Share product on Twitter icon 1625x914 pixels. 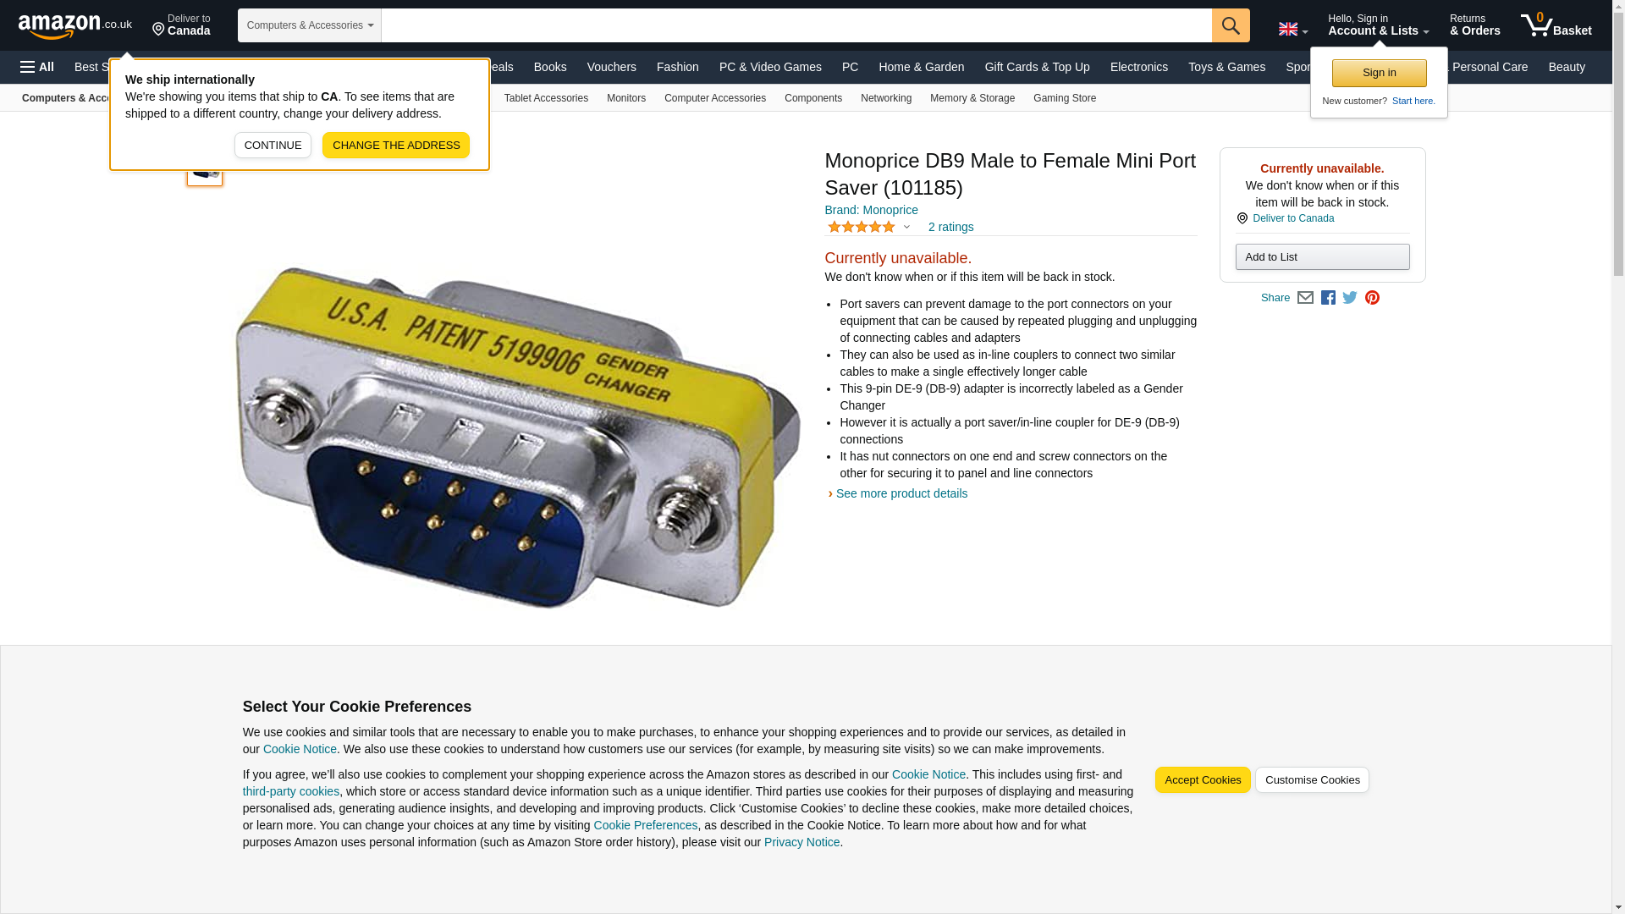click(1350, 298)
